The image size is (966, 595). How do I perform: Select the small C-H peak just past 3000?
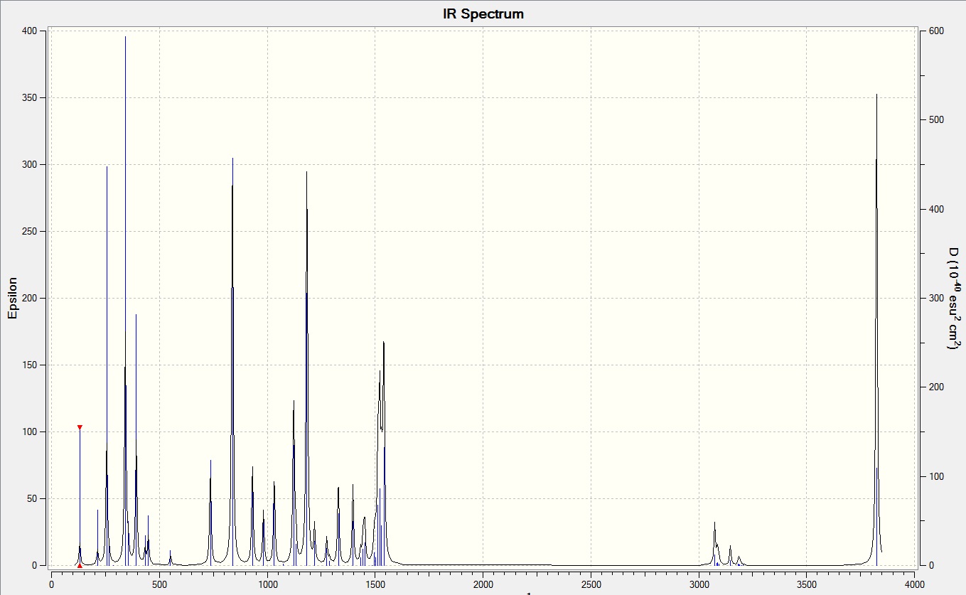714,524
